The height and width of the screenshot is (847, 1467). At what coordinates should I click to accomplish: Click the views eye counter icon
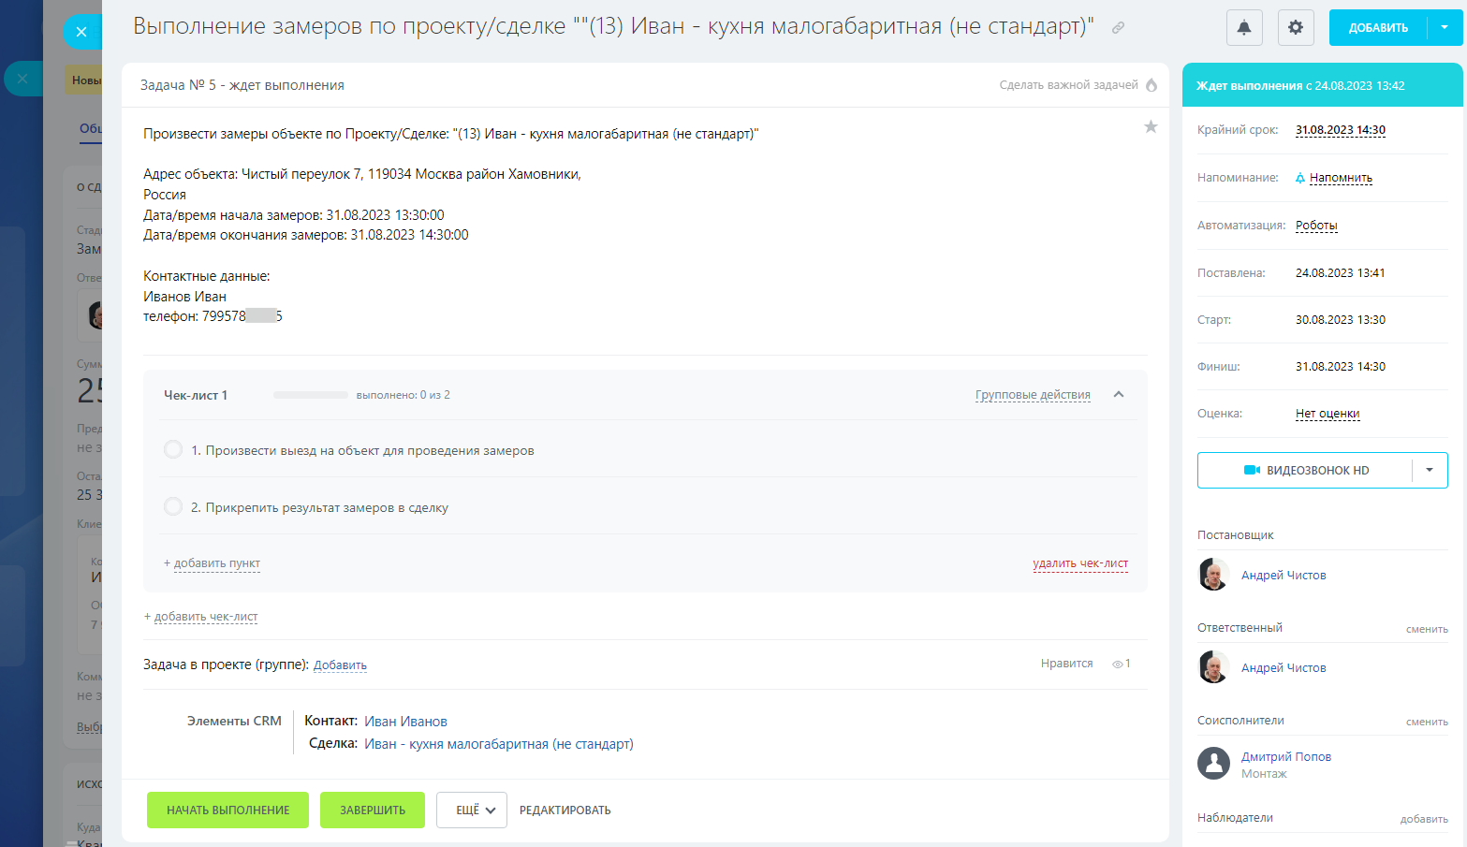[x=1117, y=664]
